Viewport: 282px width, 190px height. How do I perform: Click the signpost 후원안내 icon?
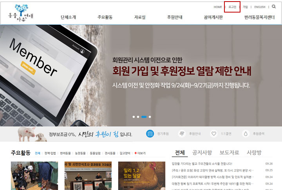click(x=182, y=134)
